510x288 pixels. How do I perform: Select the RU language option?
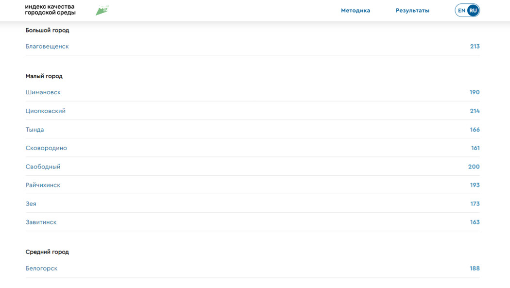pos(473,10)
